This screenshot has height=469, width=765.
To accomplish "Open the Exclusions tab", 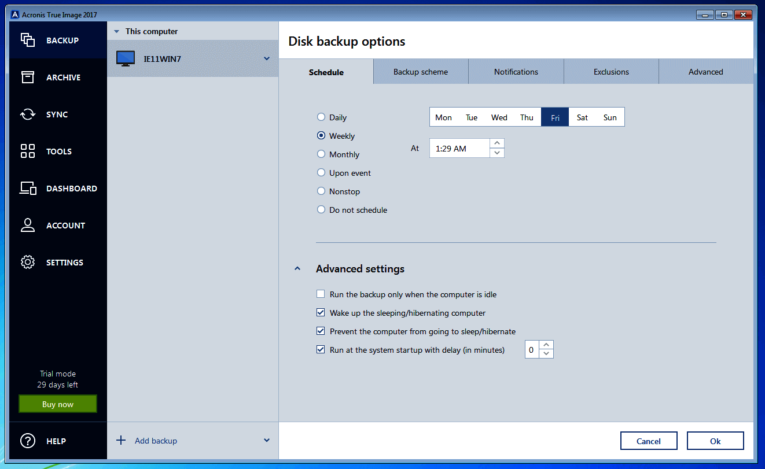I will coord(611,72).
